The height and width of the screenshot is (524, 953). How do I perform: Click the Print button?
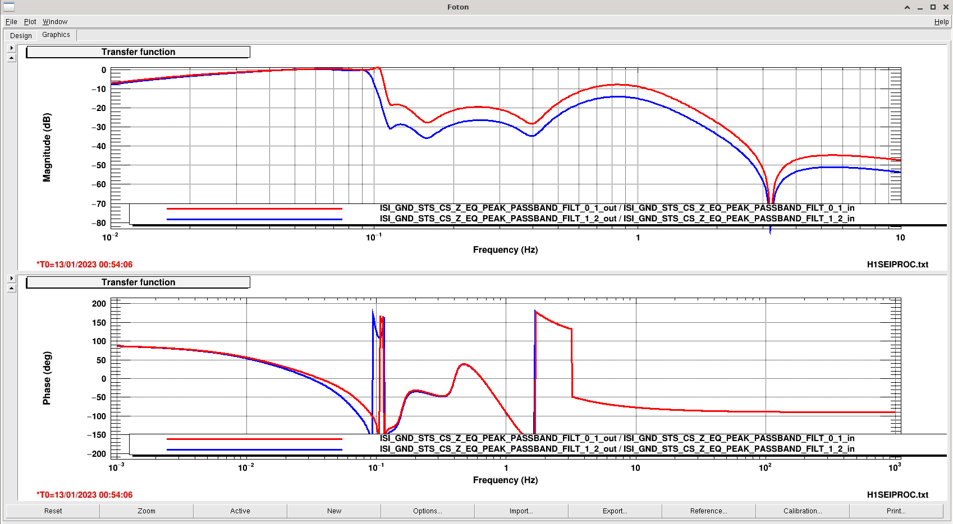click(896, 511)
